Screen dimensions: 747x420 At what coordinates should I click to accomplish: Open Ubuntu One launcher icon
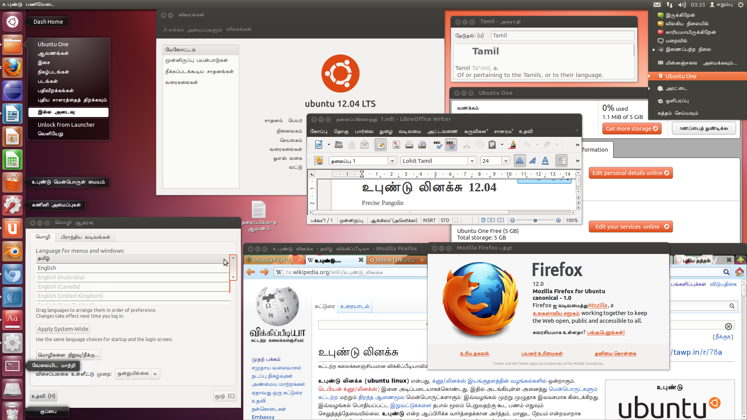12,228
